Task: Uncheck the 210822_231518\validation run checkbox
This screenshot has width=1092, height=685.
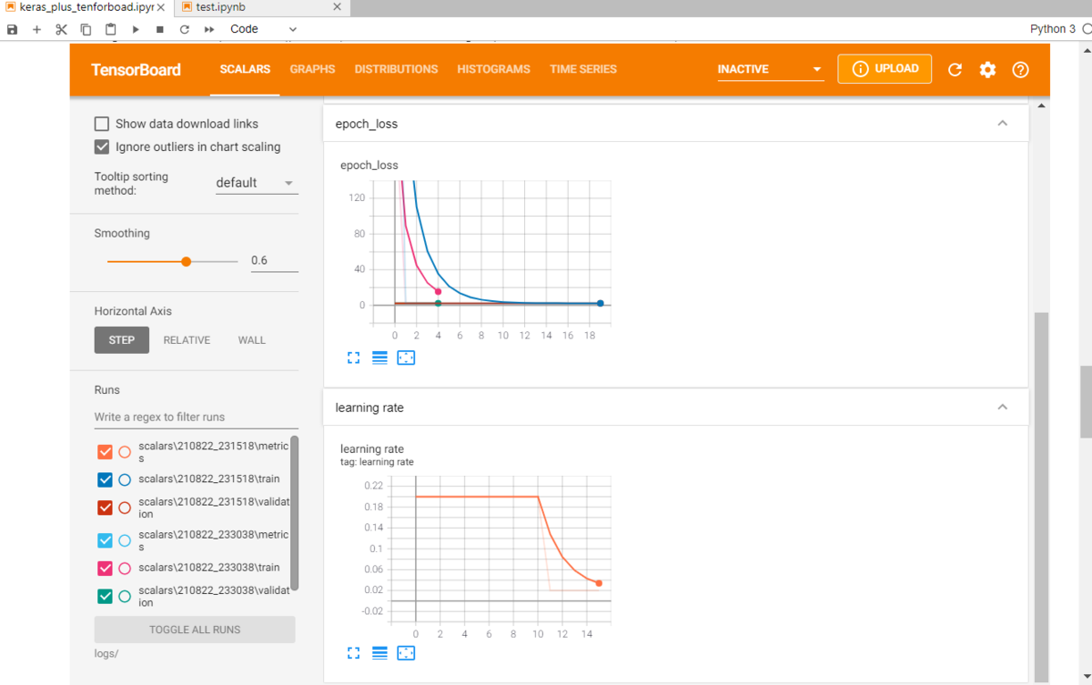Action: click(x=105, y=508)
